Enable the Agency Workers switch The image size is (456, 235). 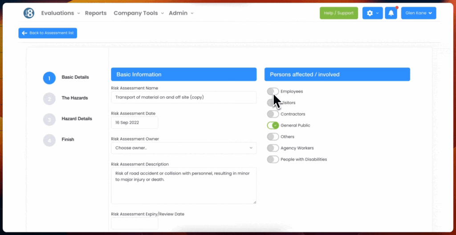[x=273, y=148]
